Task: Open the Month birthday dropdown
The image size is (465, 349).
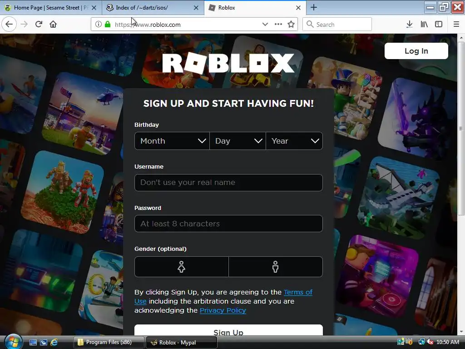Action: click(x=172, y=141)
